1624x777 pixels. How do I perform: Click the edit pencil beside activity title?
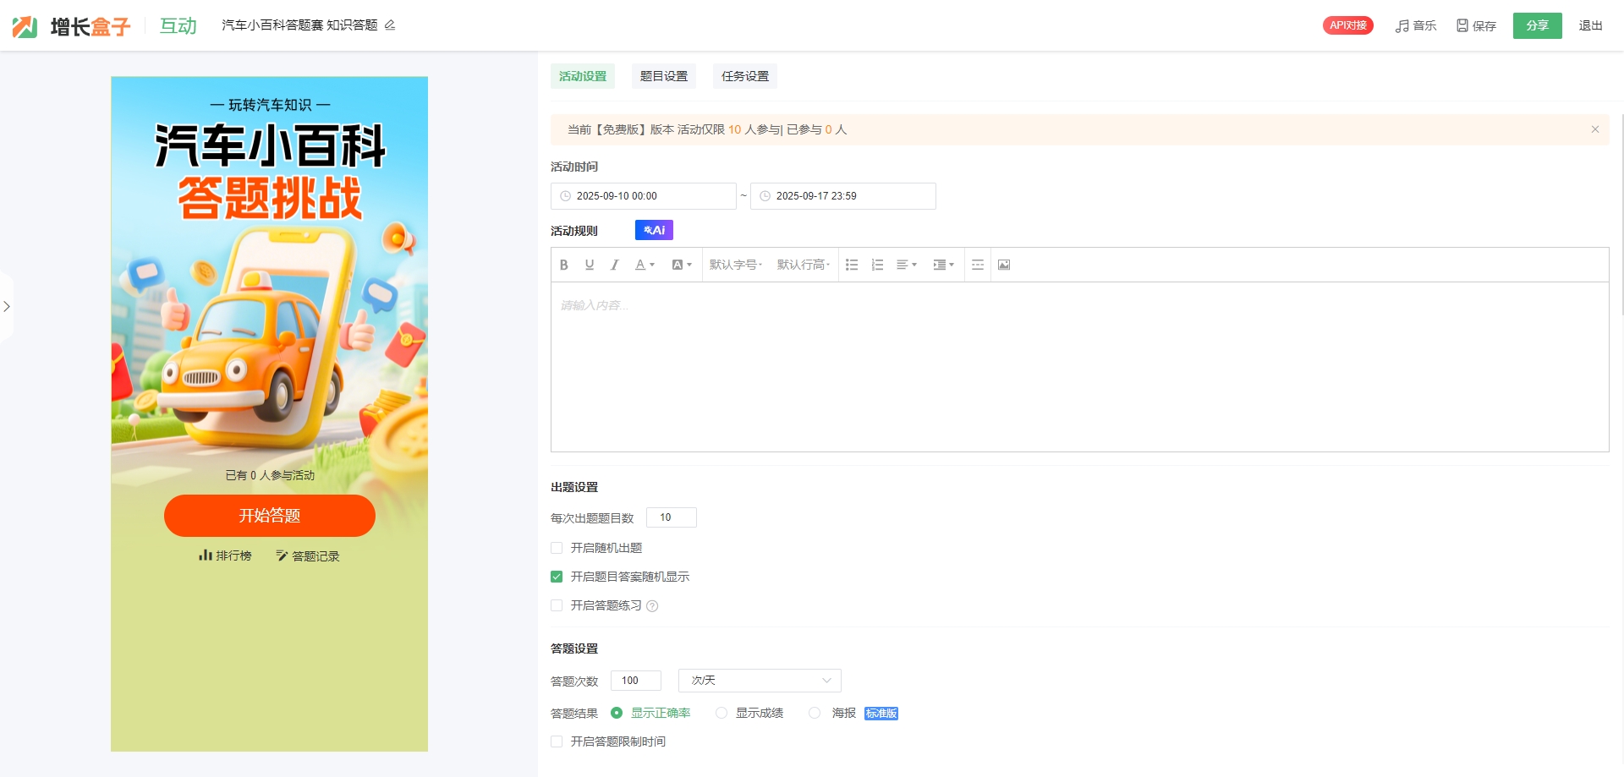[390, 25]
